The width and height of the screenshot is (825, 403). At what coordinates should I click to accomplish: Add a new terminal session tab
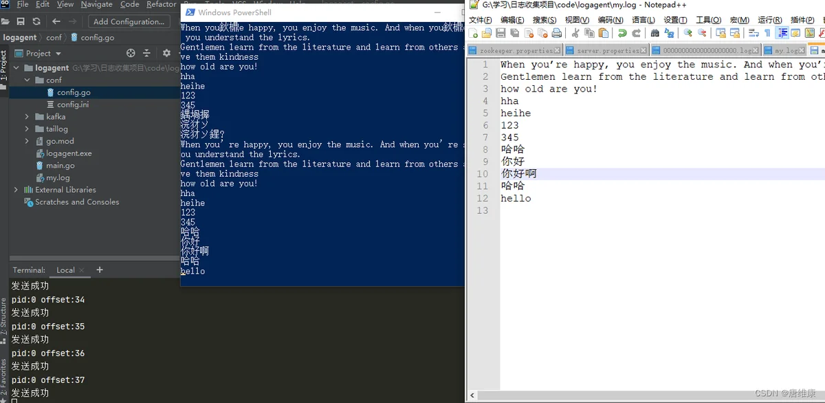100,270
